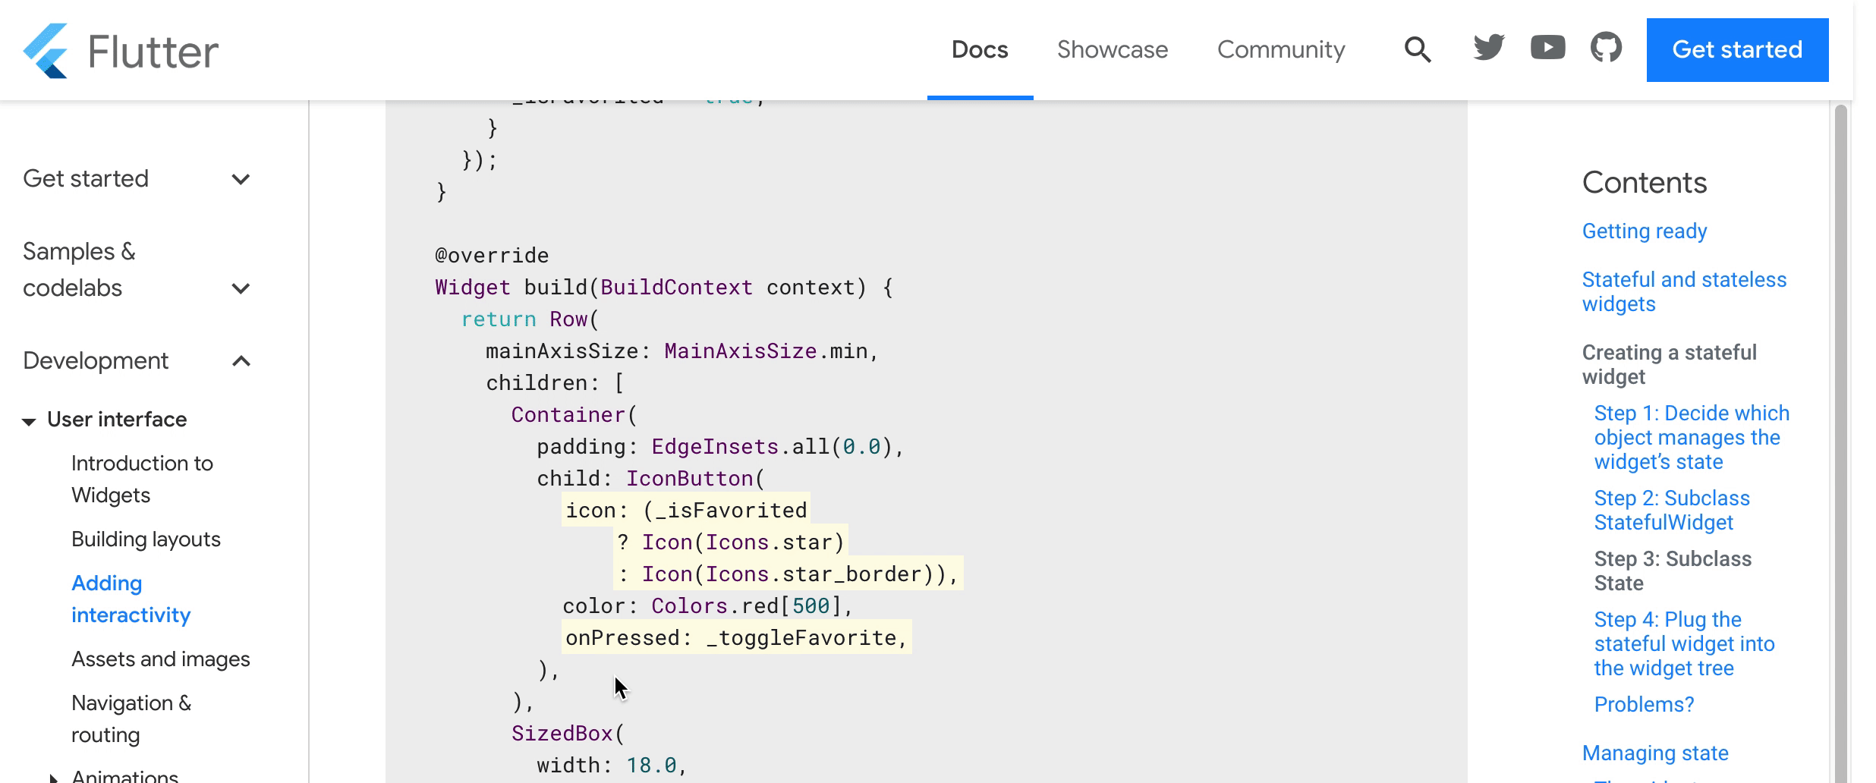Jump to Step 3: Subclass State

pyautogui.click(x=1673, y=571)
